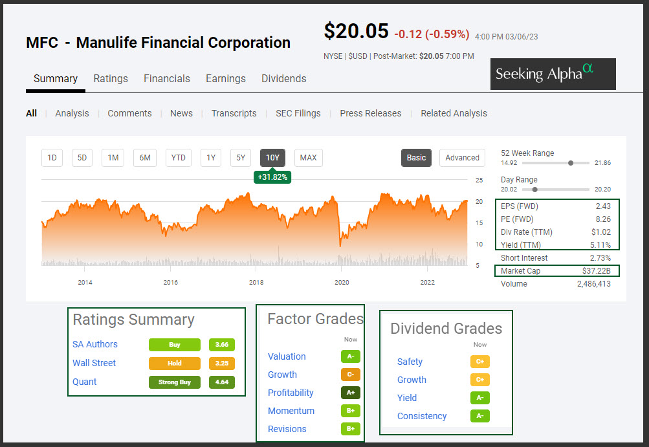Filter by SEC Filings
This screenshot has height=447, width=649.
pos(298,113)
